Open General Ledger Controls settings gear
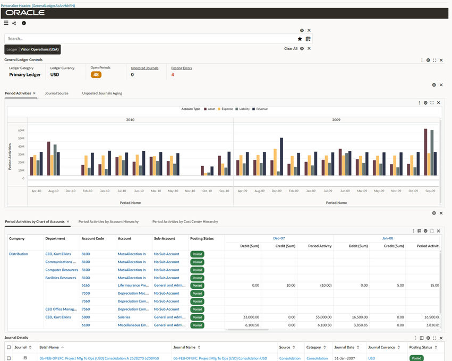The image size is (452, 361). coord(428,60)
